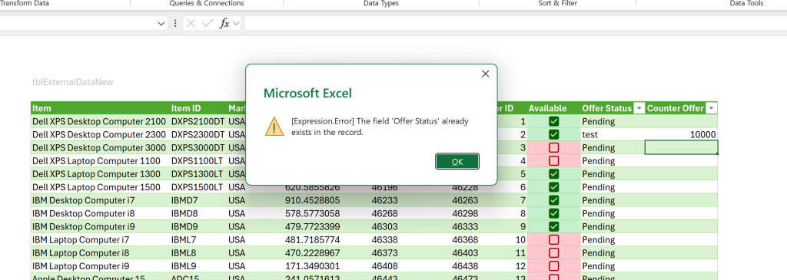Select the empty Counter Offer cell in row 3

tap(681, 148)
